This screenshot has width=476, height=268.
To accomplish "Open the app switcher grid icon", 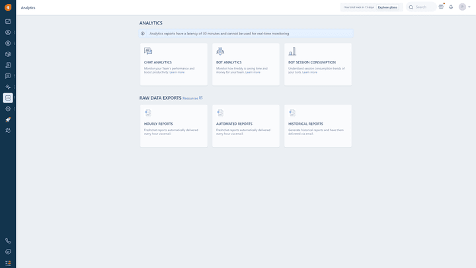I will (x=8, y=263).
